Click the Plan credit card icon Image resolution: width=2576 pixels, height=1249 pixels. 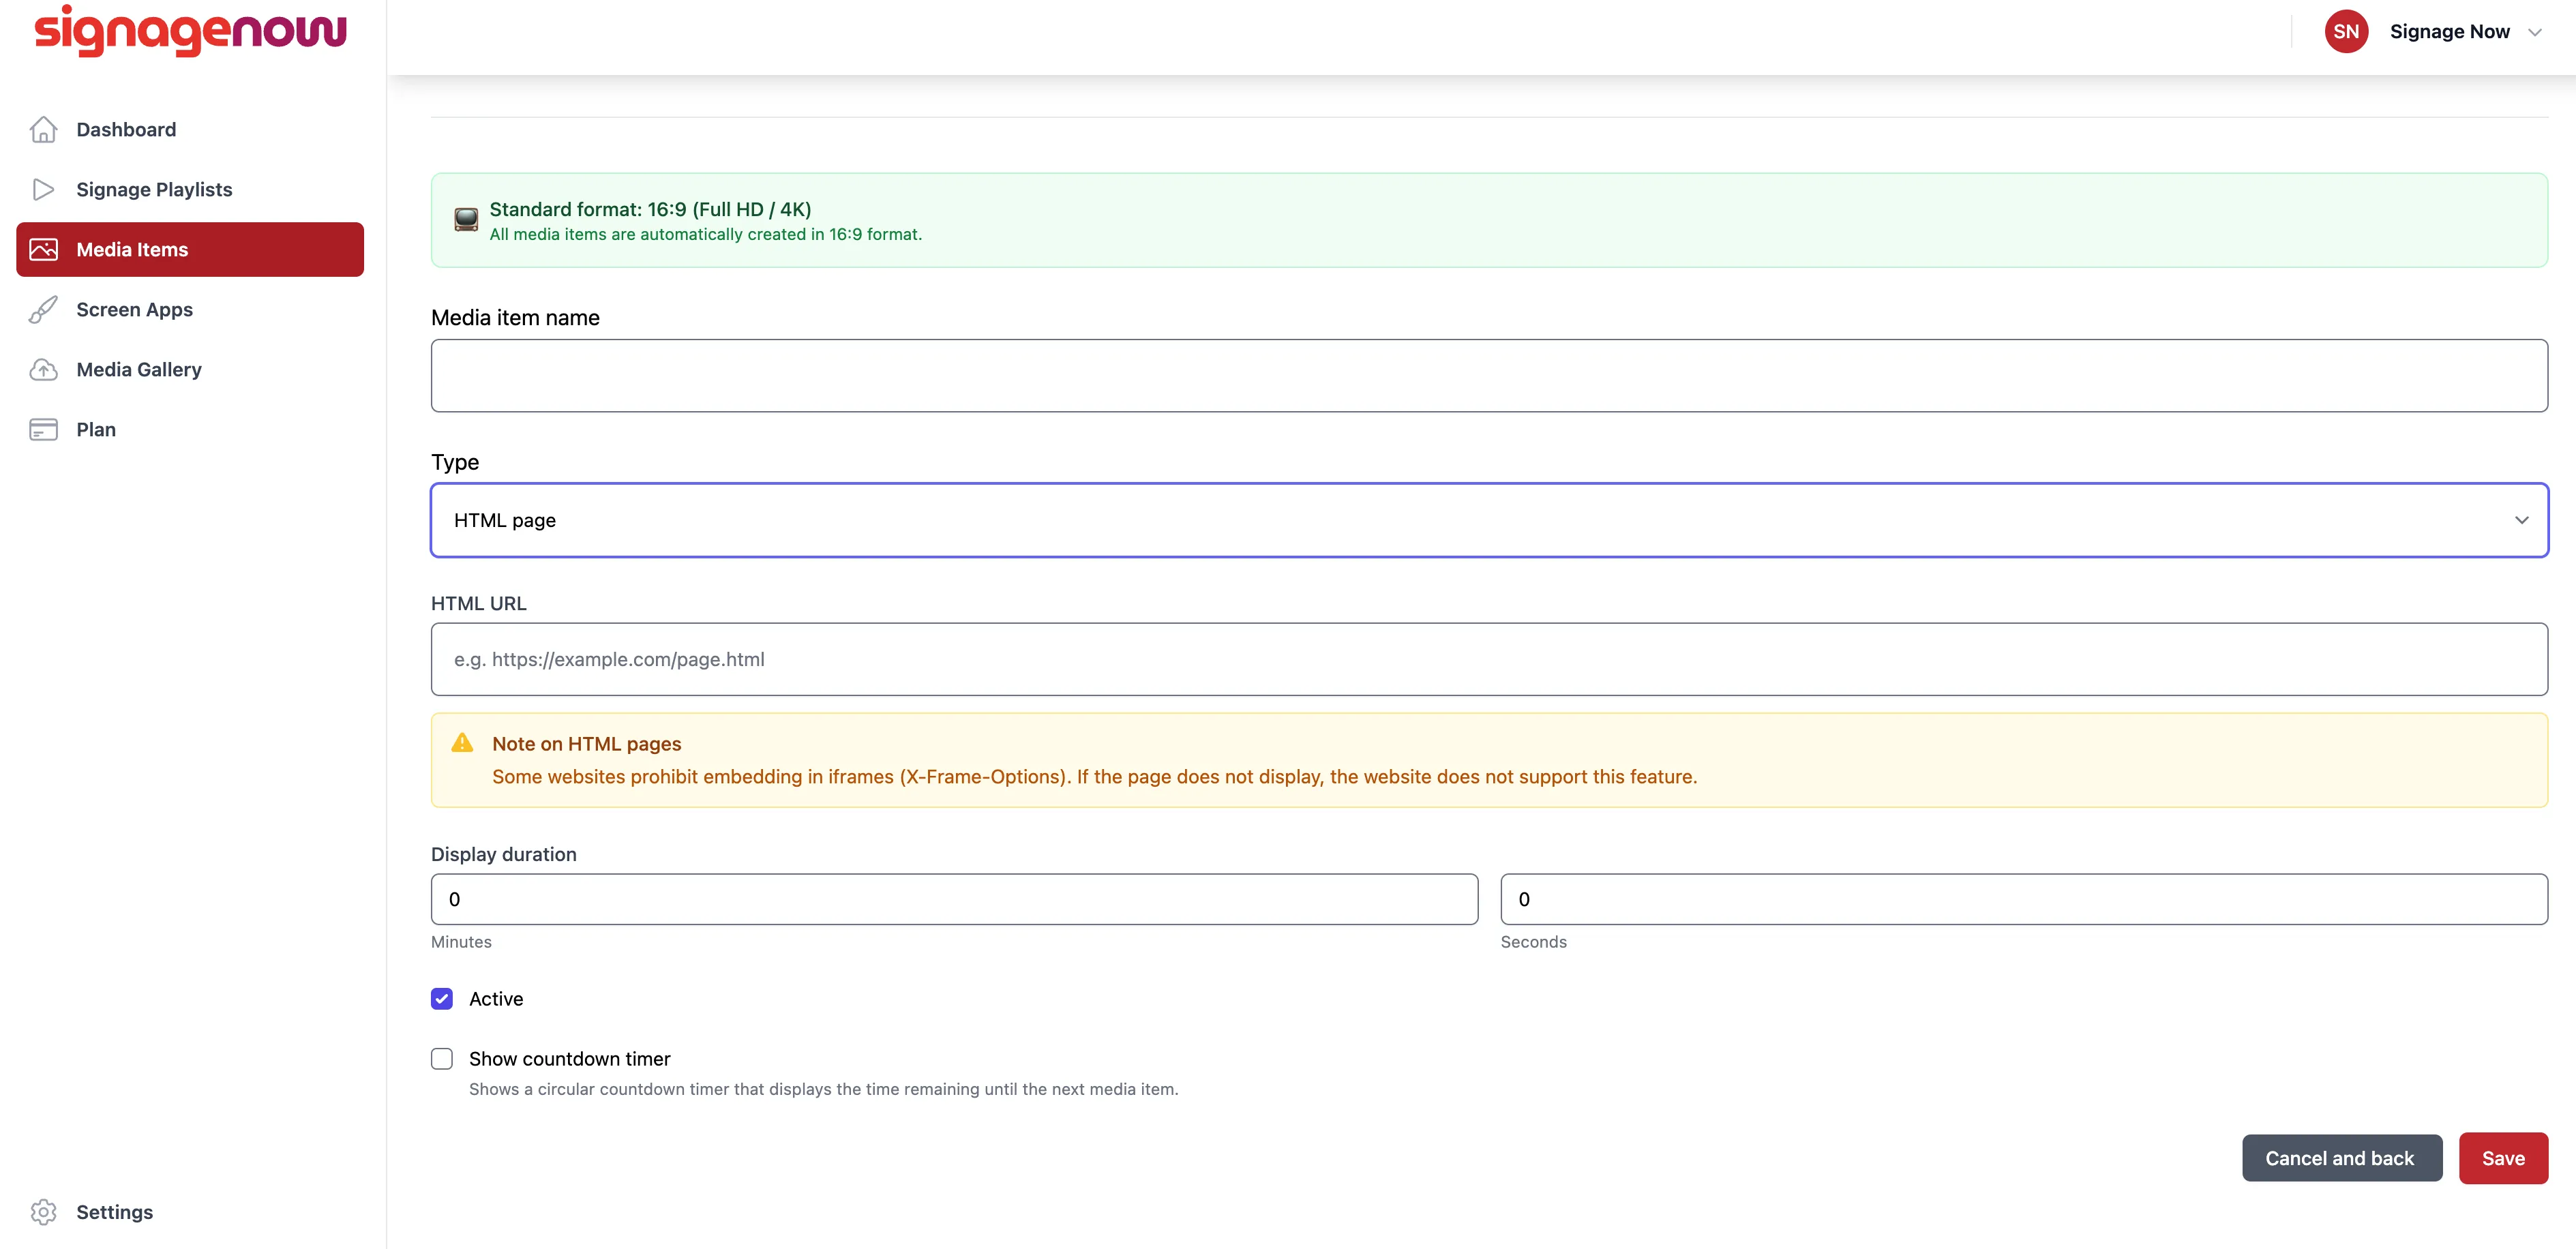pyautogui.click(x=43, y=429)
